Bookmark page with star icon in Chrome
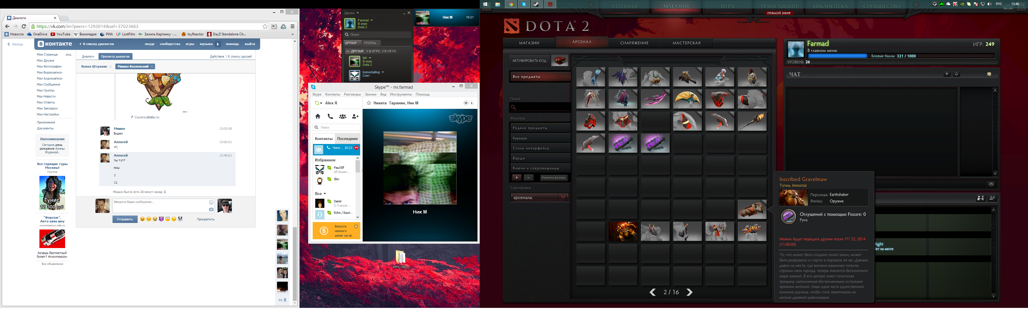 265,26
